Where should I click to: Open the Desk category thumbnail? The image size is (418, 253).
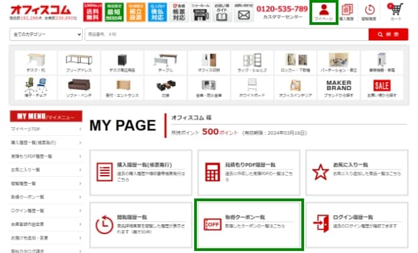click(36, 63)
